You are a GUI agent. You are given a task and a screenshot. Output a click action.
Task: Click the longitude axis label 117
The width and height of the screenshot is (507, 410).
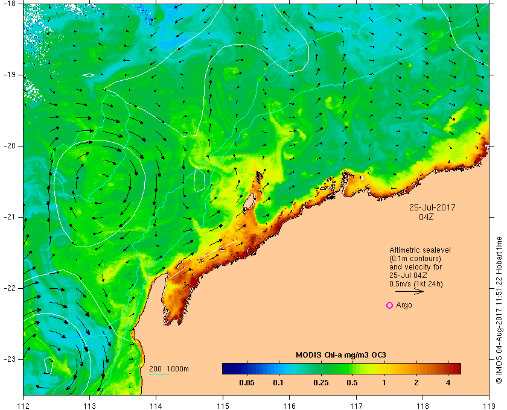[x=356, y=406]
